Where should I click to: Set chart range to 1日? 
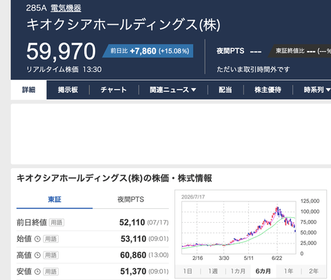(x=188, y=271)
